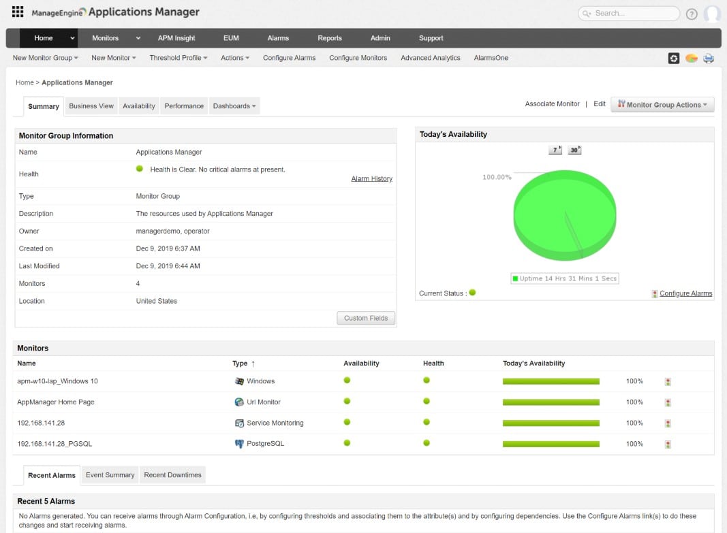This screenshot has width=727, height=533.
Task: Click alarm config icon for 192.168.141.28 row
Action: (x=668, y=423)
